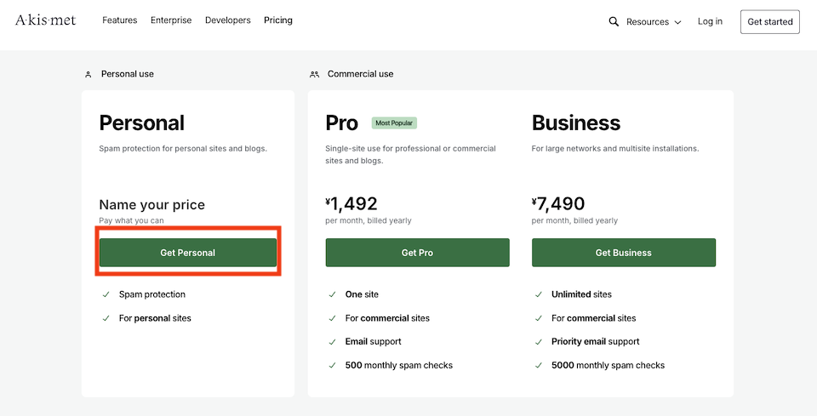Viewport: 817px width, 416px height.
Task: Click the Personal plan heading
Action: click(x=142, y=123)
